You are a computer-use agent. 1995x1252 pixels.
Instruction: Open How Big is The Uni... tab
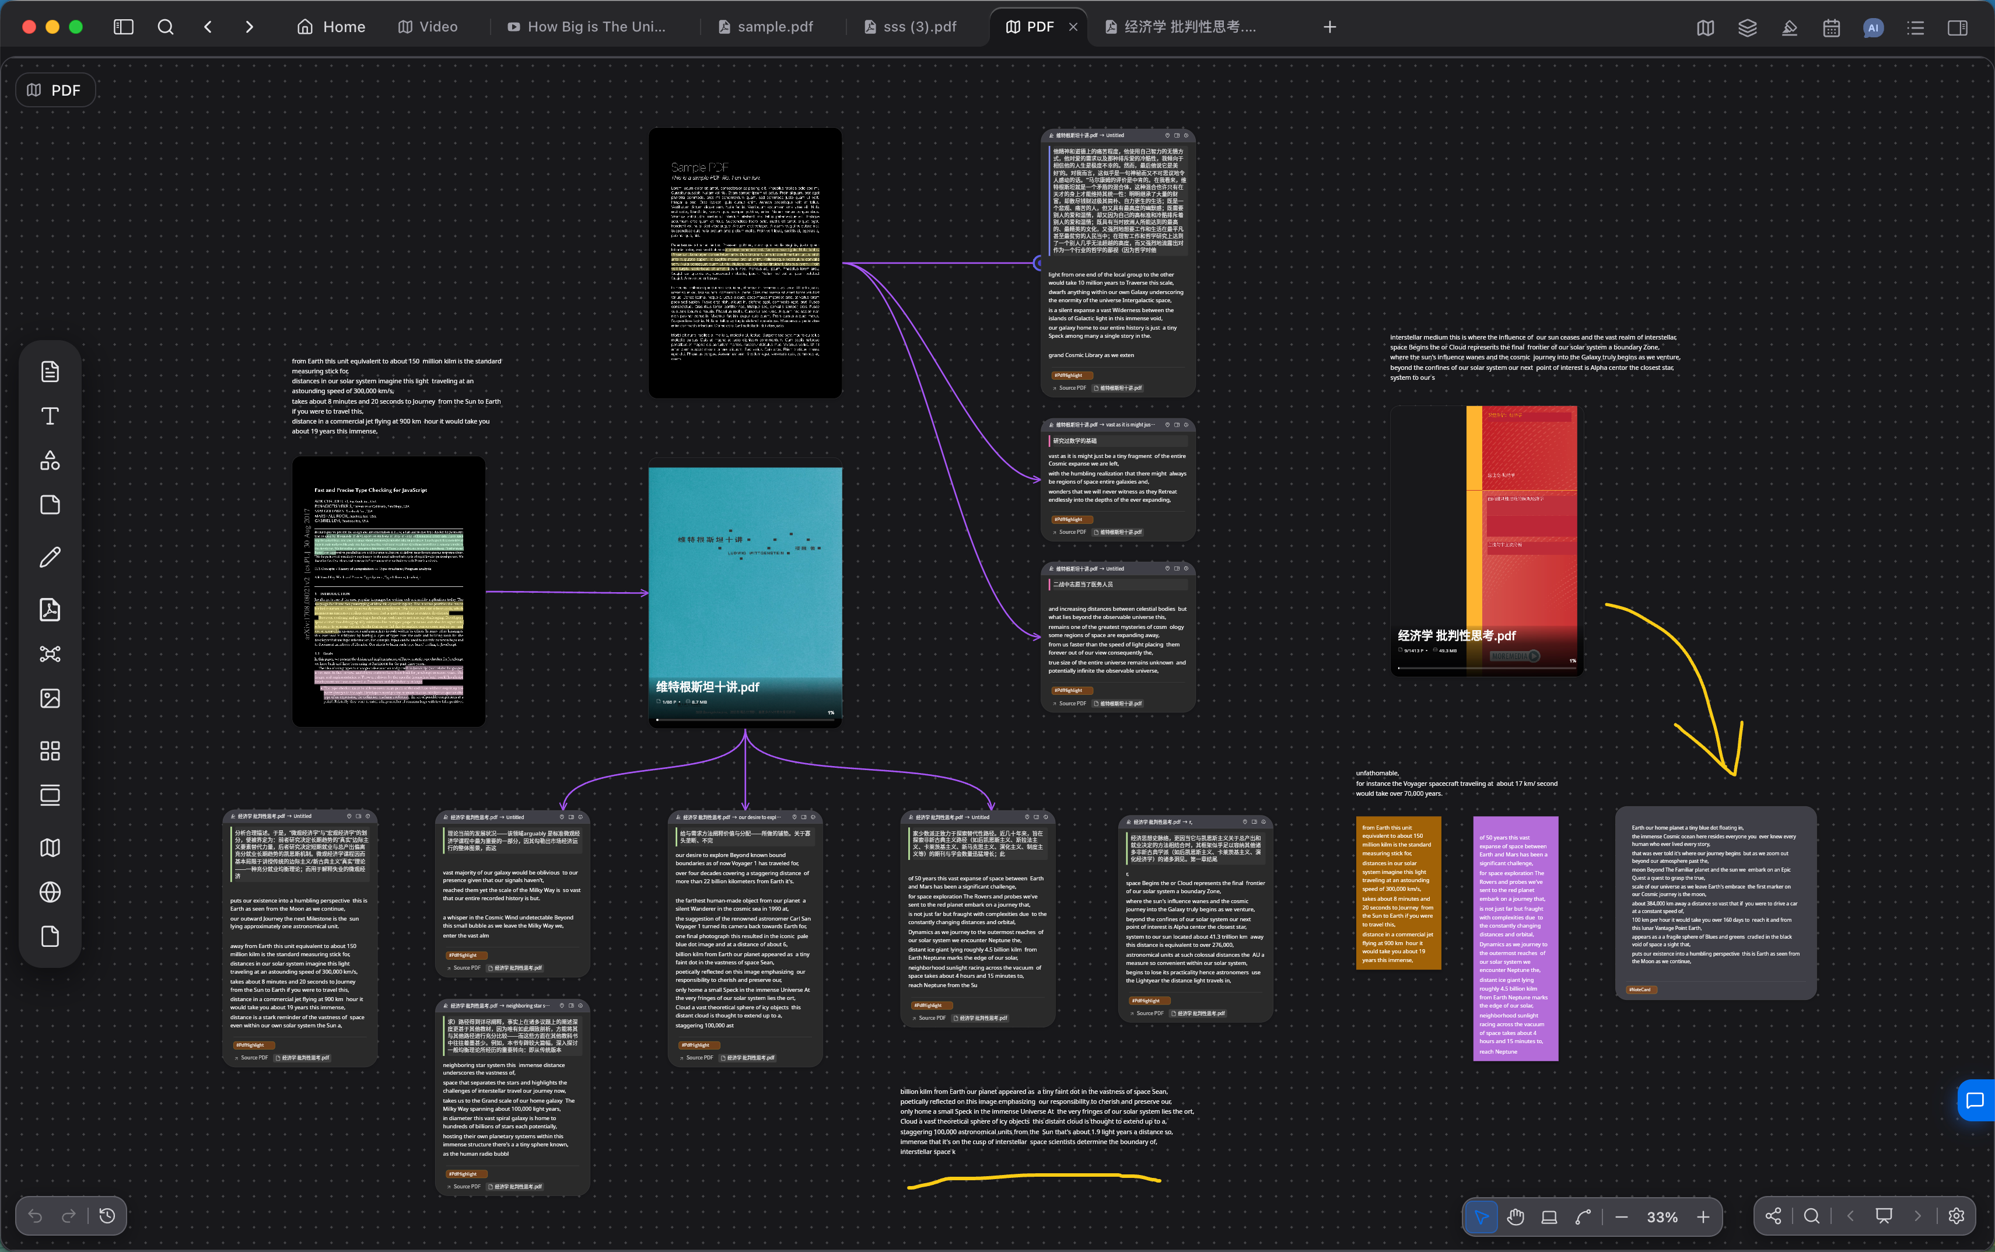click(x=586, y=26)
